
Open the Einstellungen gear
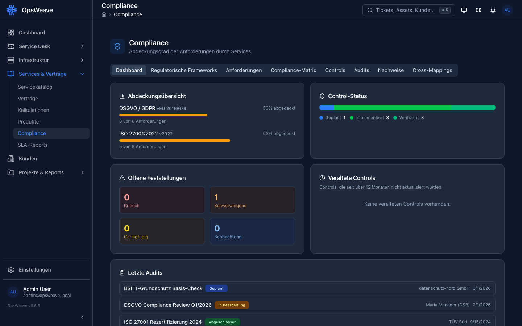(x=11, y=269)
